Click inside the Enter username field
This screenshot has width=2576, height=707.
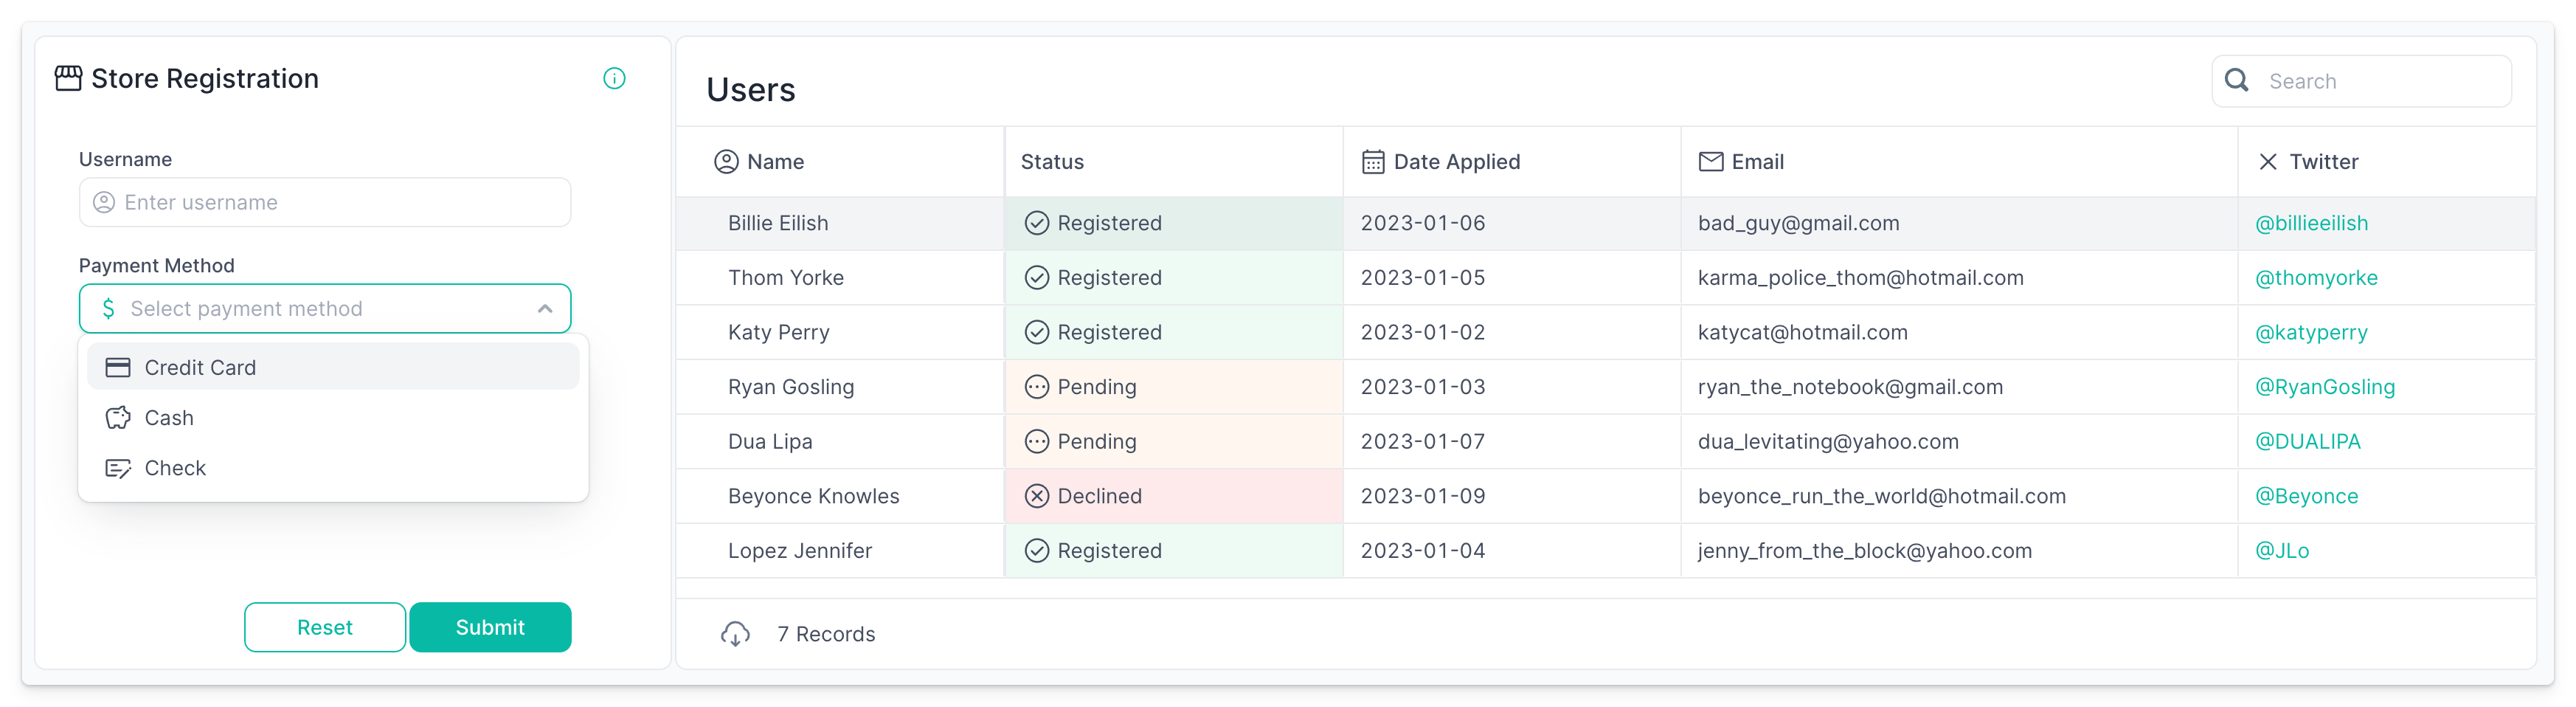(324, 202)
